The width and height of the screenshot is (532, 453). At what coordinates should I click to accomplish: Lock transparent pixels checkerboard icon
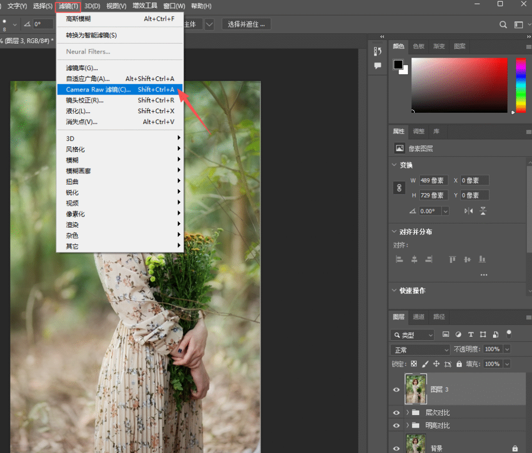(414, 364)
